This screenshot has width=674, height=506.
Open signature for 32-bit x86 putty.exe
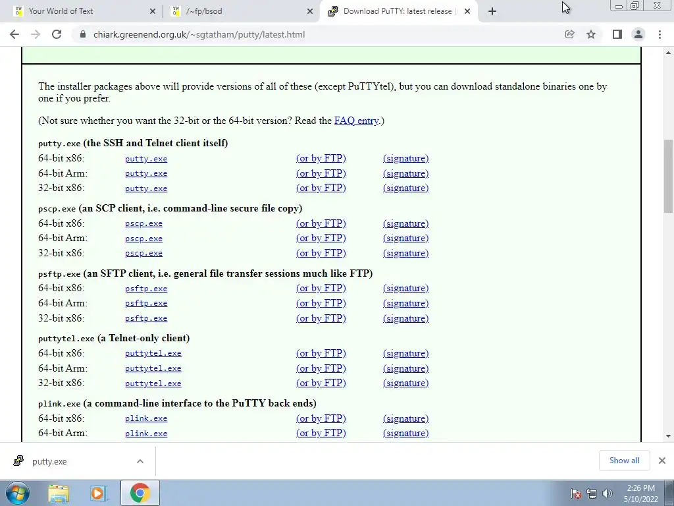click(405, 188)
